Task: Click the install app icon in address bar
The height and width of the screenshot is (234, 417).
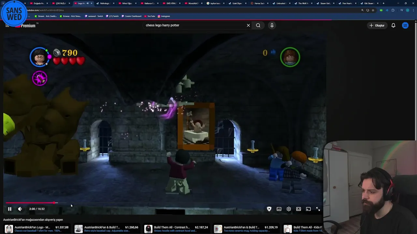Action: point(368,10)
